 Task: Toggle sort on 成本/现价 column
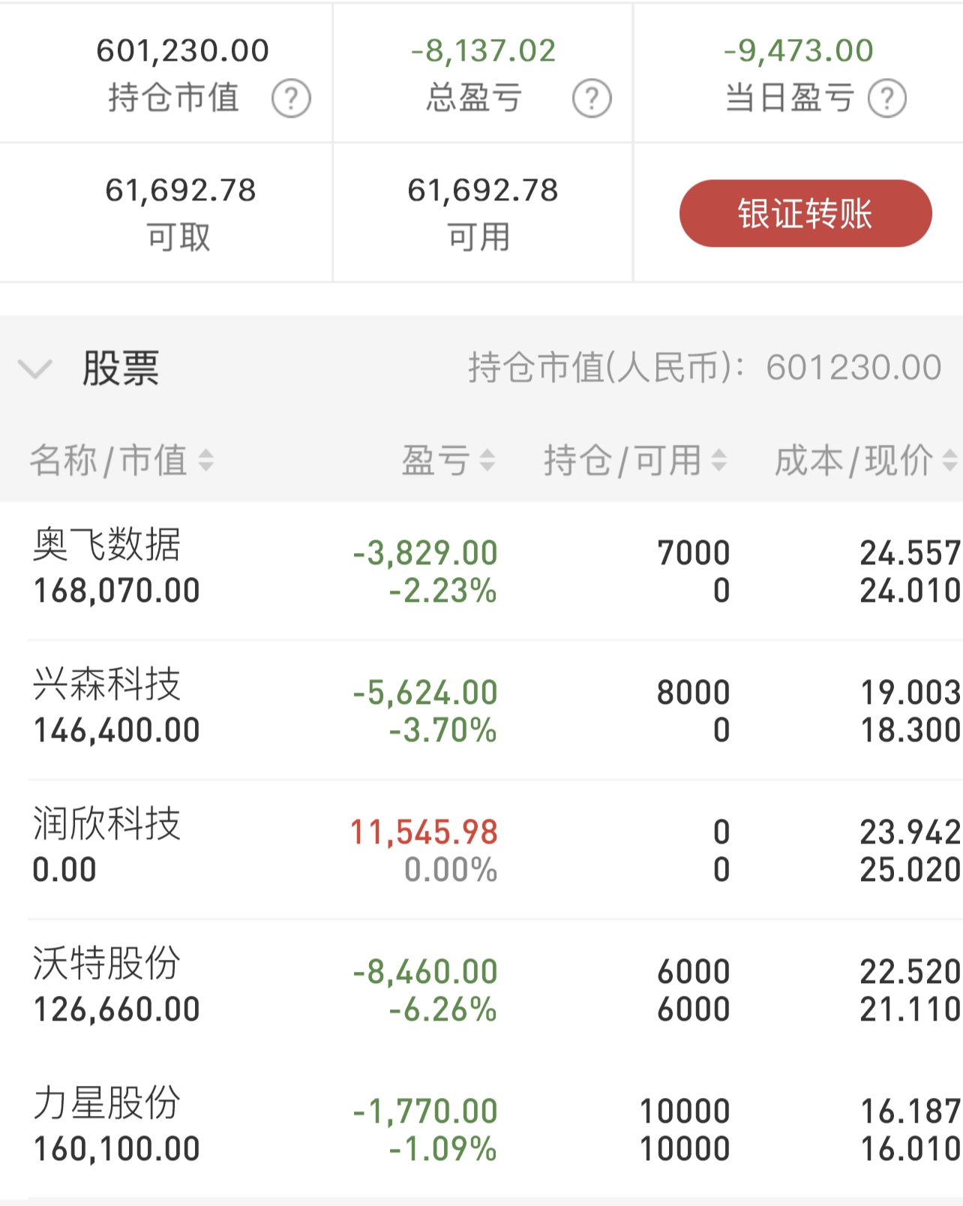(949, 460)
